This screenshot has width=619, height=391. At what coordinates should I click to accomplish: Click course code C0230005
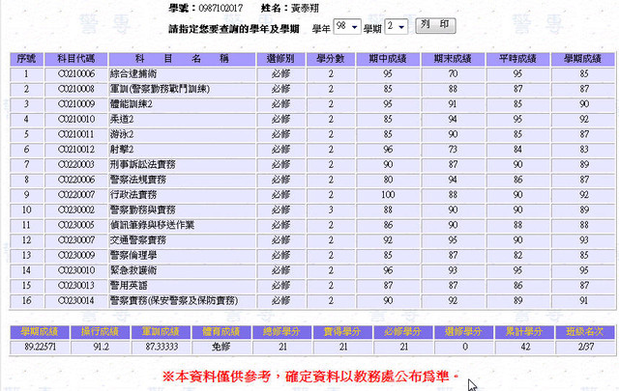76,225
